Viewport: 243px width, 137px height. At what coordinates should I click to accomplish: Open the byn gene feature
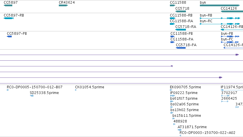pyautogui.click(x=220, y=5)
